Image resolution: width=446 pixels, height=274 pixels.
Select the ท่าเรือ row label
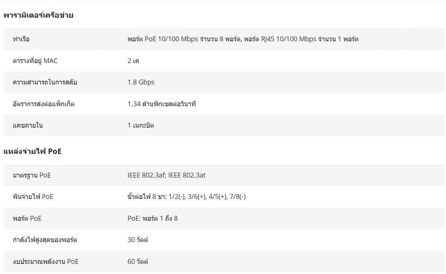(21, 39)
